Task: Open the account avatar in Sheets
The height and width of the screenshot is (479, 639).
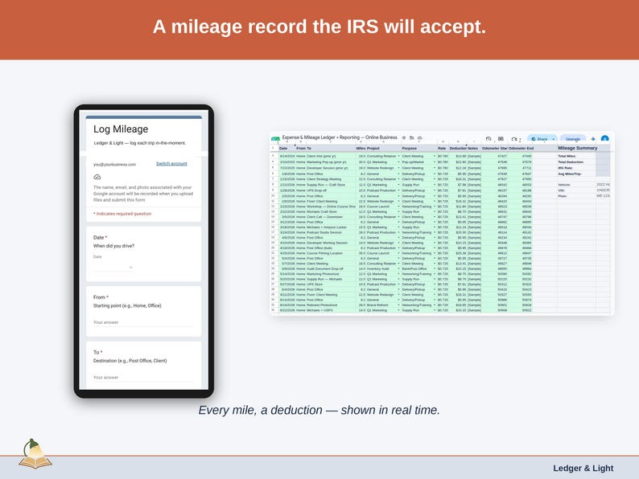Action: pyautogui.click(x=604, y=139)
